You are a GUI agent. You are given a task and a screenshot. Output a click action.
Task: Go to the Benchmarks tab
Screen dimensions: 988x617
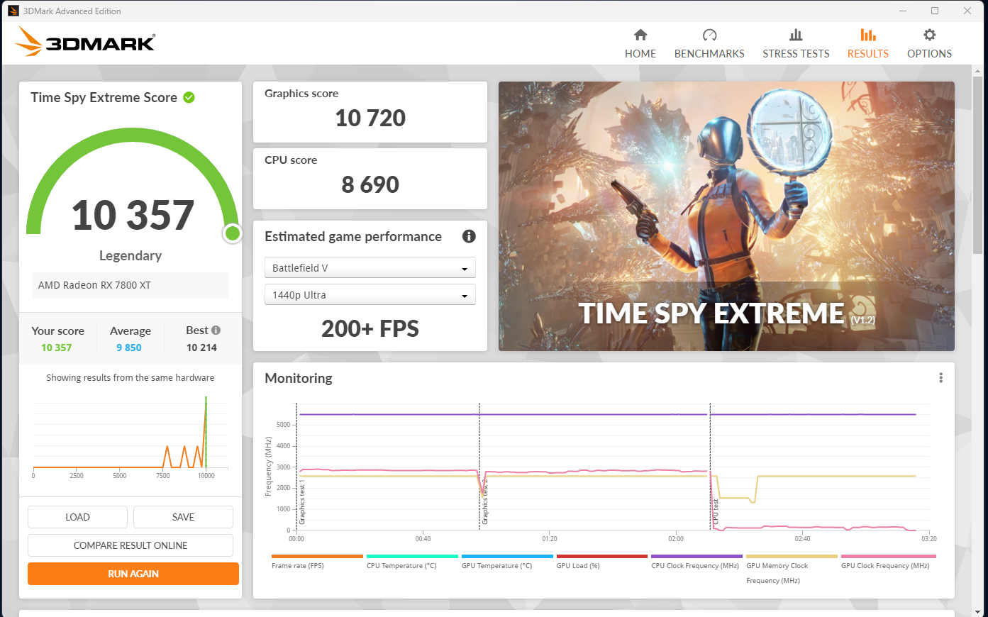tap(709, 44)
